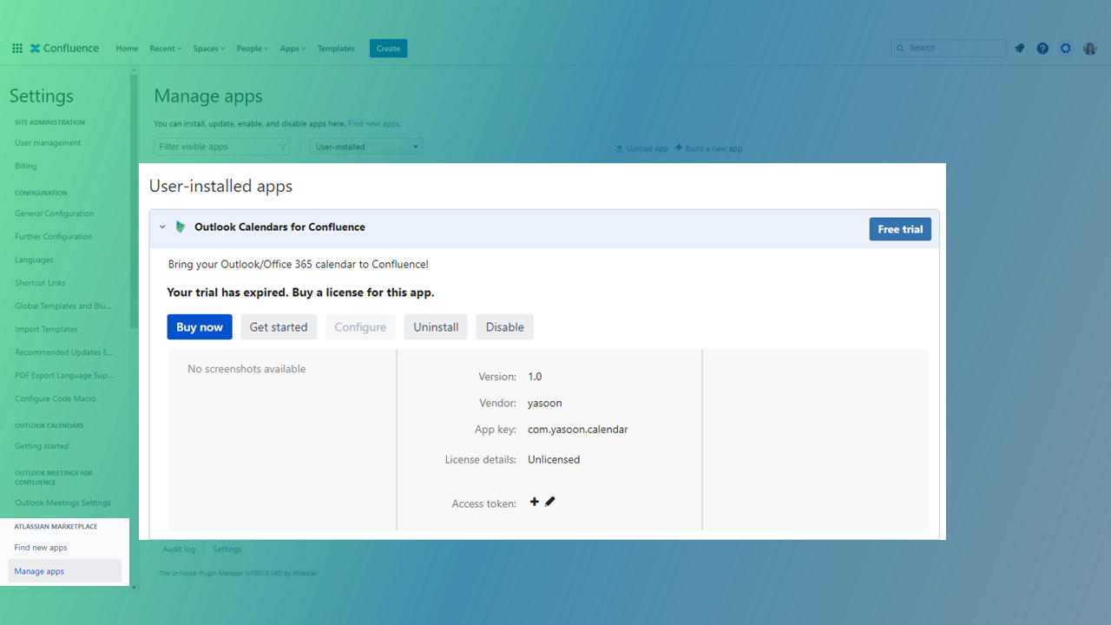Edit the access token using the pencil icon

549,501
